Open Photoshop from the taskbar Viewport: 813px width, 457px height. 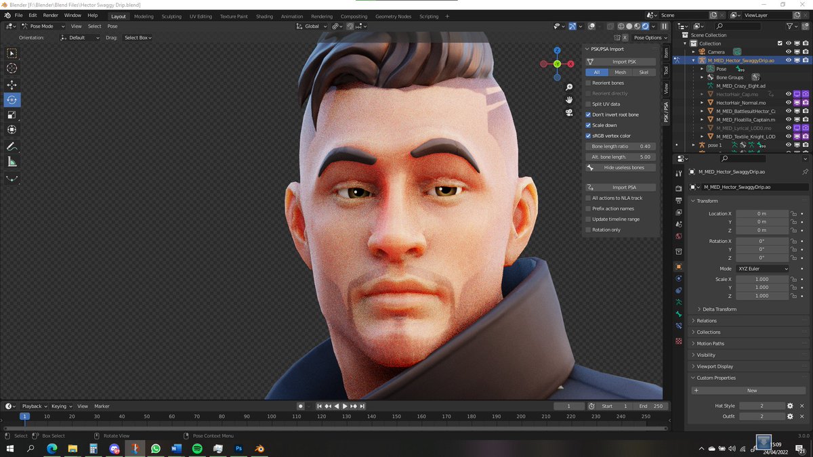coord(239,448)
